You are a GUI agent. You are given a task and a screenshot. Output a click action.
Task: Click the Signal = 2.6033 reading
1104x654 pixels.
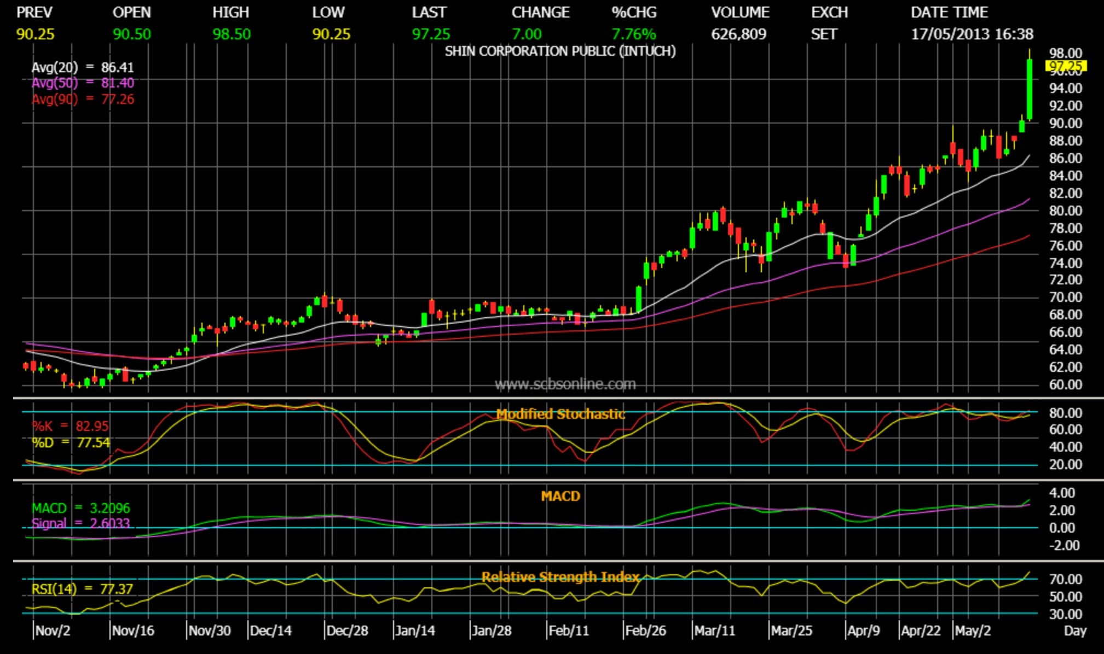[x=81, y=523]
